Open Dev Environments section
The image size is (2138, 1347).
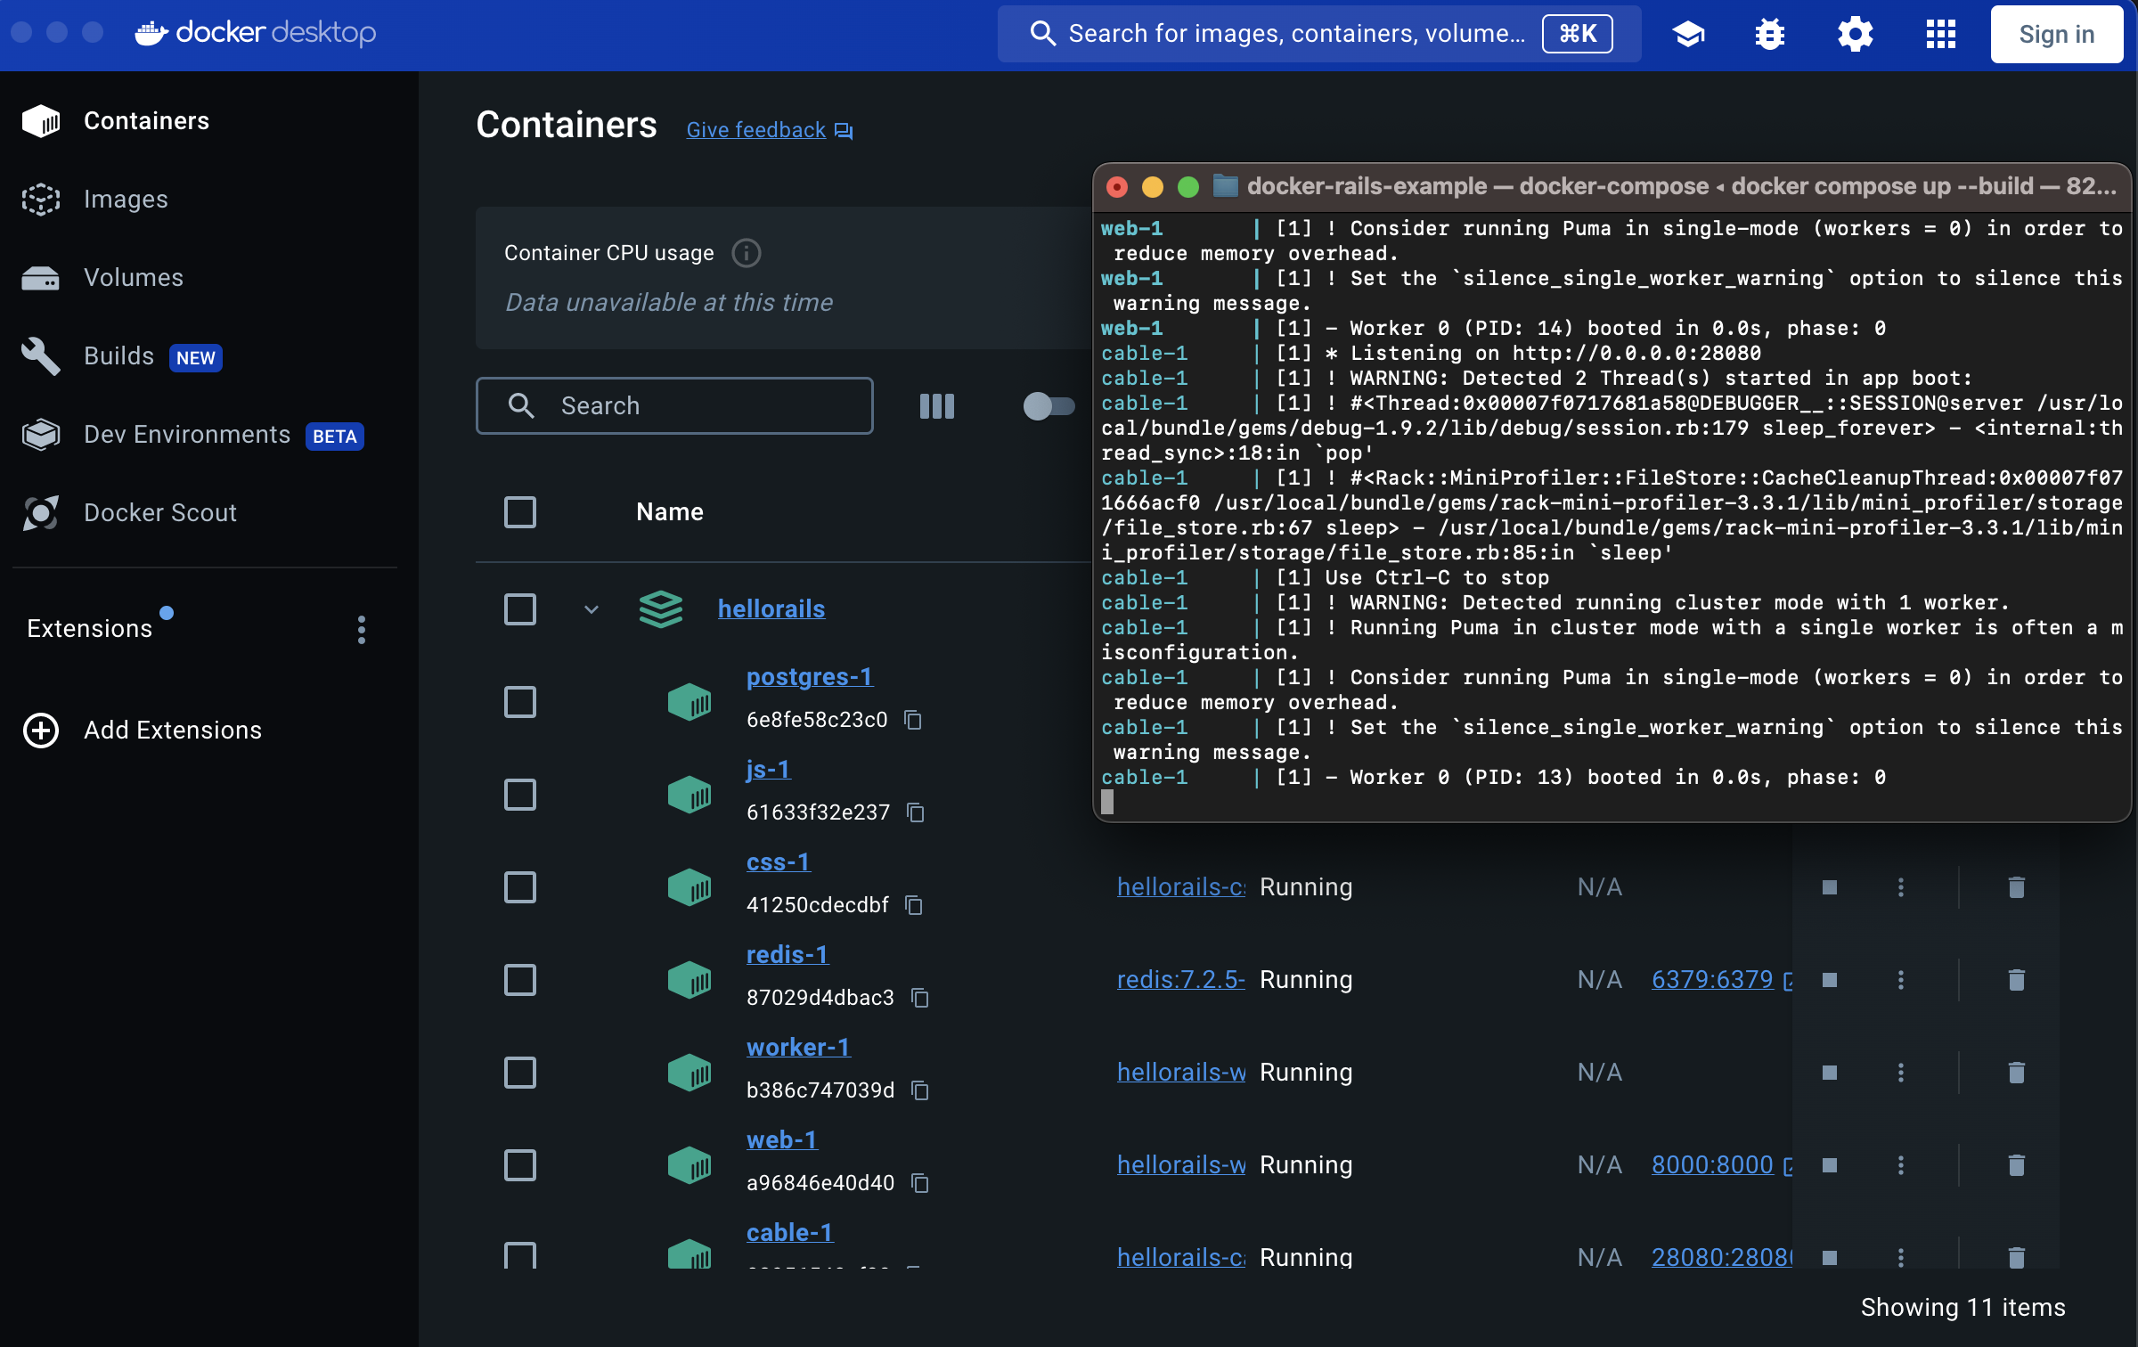188,435
